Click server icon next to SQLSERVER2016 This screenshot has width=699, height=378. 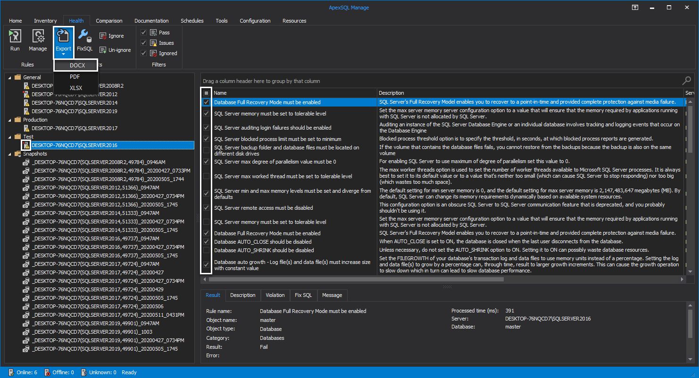coord(26,145)
